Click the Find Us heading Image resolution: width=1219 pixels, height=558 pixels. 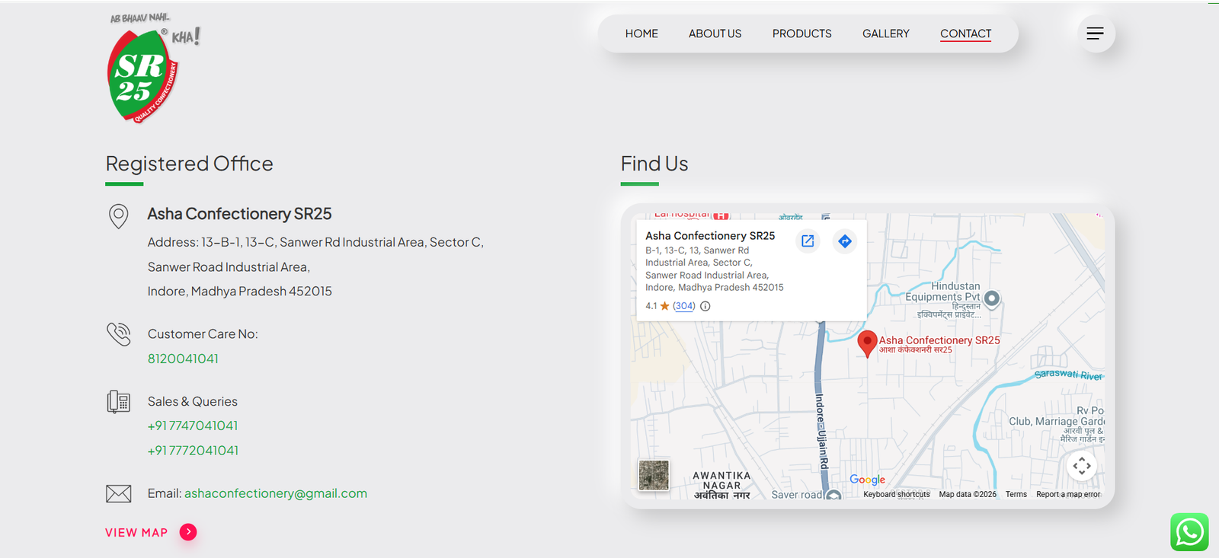tap(654, 164)
